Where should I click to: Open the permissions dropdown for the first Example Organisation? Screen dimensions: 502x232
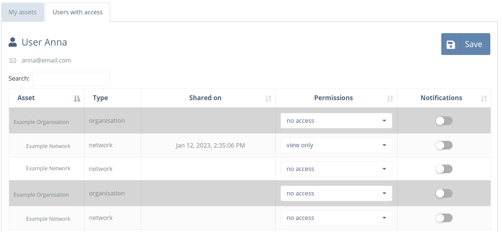pos(336,121)
